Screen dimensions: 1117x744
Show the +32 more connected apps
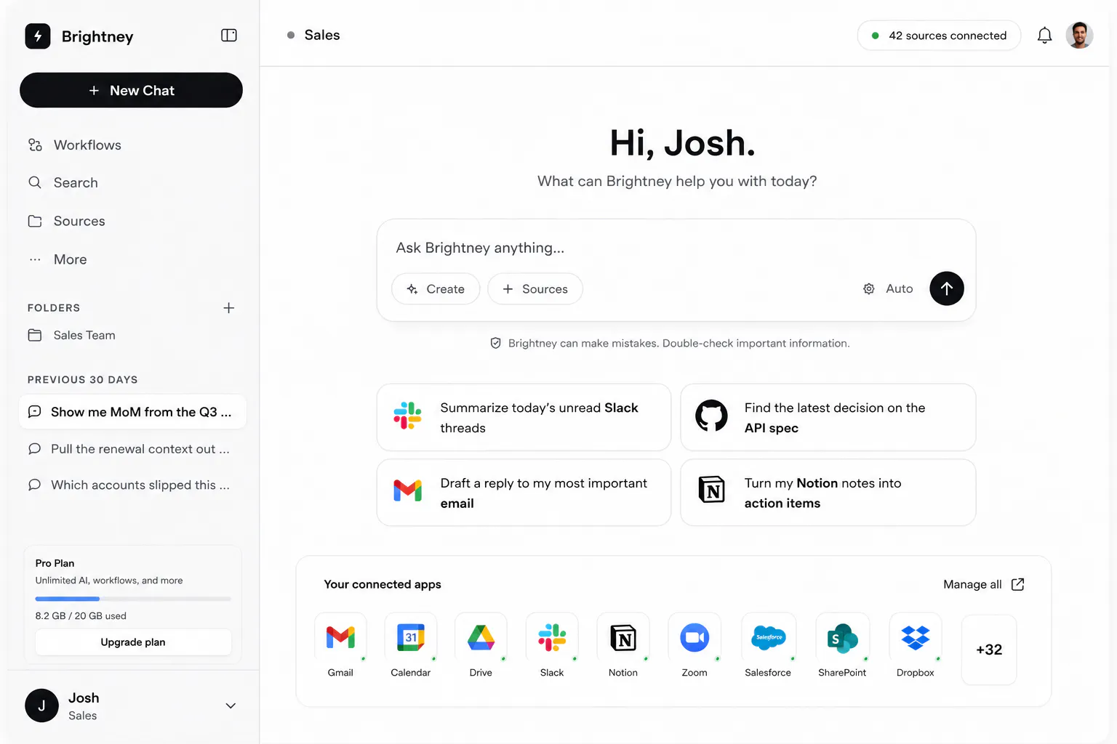(x=989, y=650)
